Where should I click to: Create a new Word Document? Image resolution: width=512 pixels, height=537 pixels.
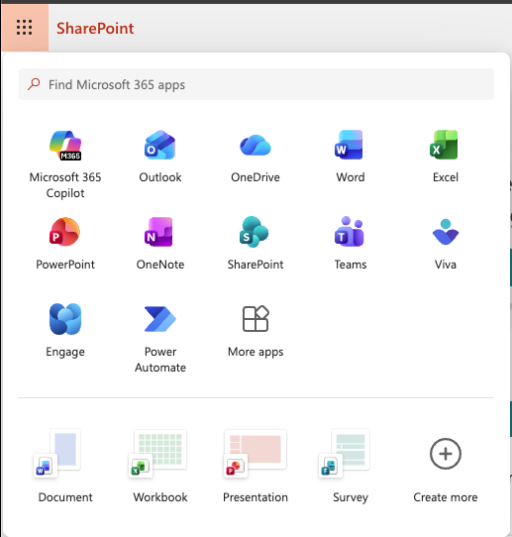65,466
